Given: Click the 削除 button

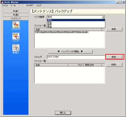Looking at the screenshot, I should point(114,65).
